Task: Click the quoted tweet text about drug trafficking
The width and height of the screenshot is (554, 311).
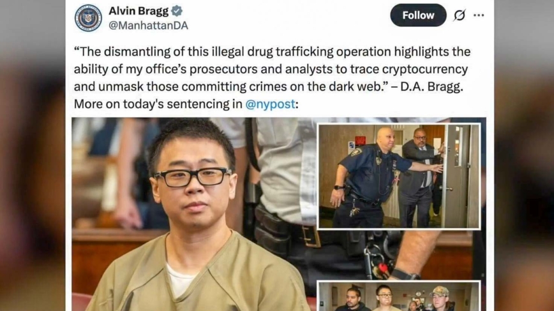Action: pyautogui.click(x=272, y=69)
